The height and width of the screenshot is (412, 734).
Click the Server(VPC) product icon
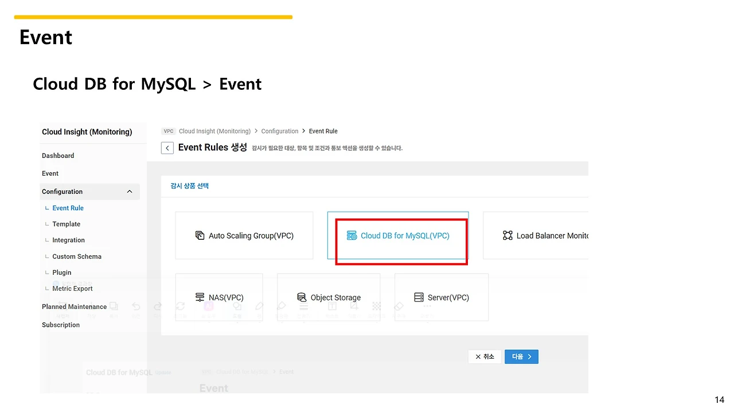(419, 298)
